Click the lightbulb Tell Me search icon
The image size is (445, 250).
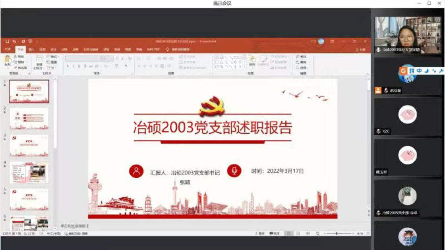click(x=168, y=50)
